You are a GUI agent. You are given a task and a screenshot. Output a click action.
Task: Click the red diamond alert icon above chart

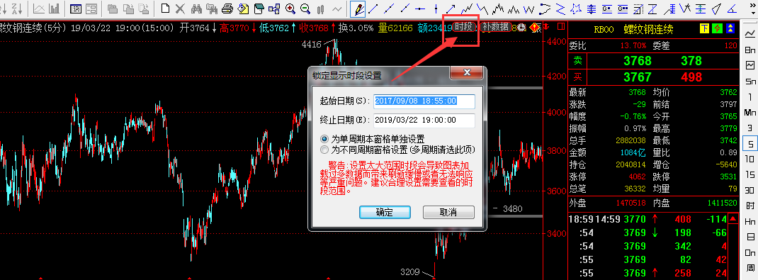(536, 28)
